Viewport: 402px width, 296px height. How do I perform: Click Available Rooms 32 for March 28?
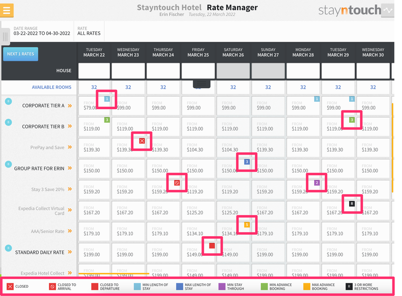click(x=303, y=87)
